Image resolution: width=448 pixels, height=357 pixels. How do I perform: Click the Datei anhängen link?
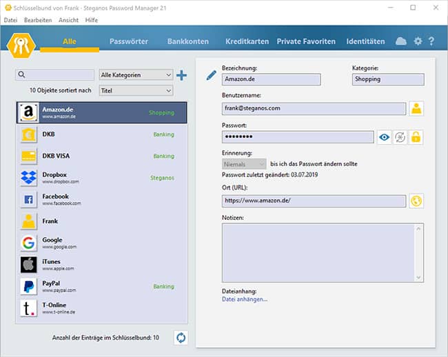click(245, 299)
